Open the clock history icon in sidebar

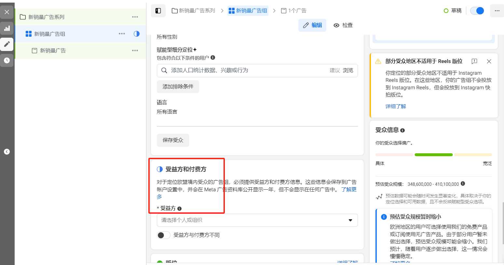point(7,60)
